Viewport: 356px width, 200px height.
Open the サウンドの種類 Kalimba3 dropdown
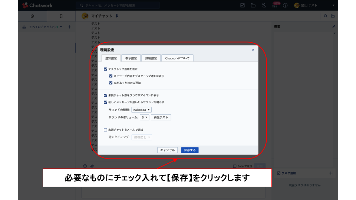coord(141,110)
